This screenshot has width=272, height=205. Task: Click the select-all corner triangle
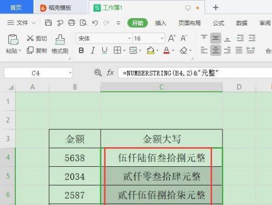pos(11,87)
